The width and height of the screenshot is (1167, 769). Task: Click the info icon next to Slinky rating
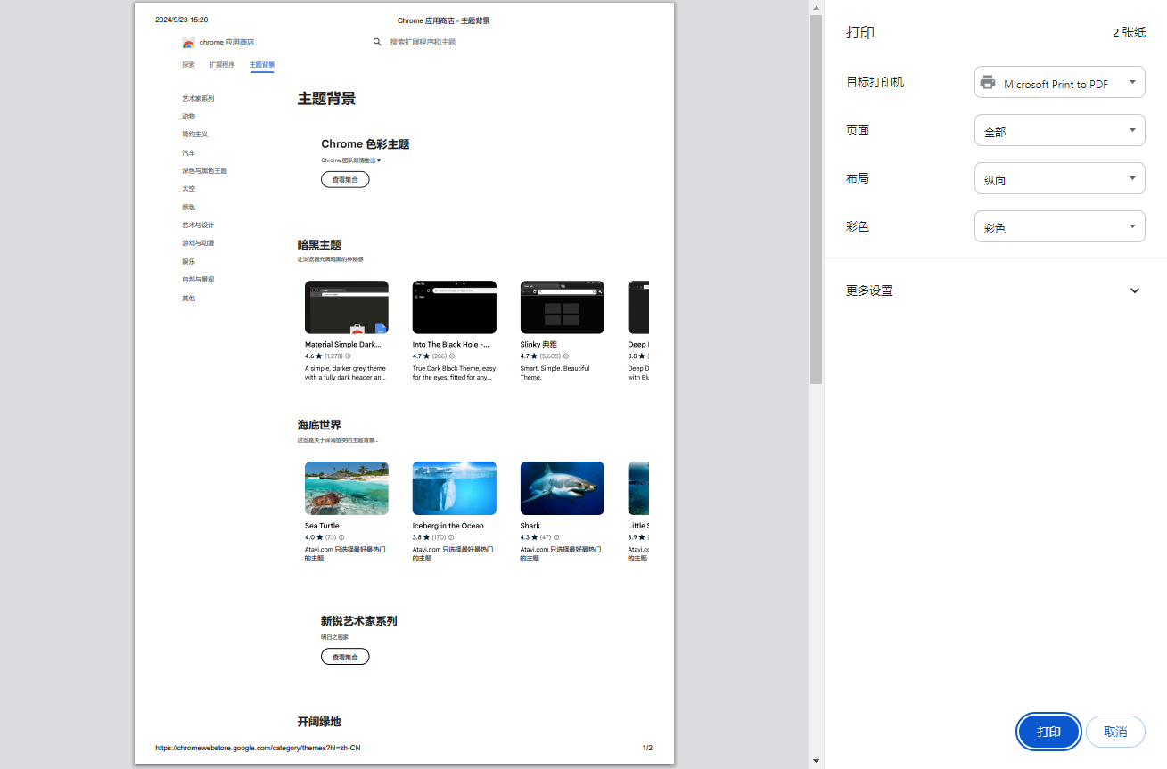566,356
